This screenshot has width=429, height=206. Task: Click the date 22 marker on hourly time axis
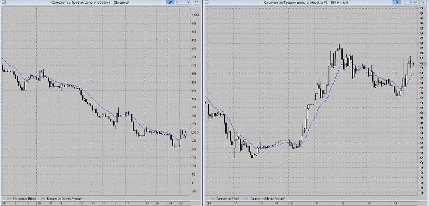(343, 203)
